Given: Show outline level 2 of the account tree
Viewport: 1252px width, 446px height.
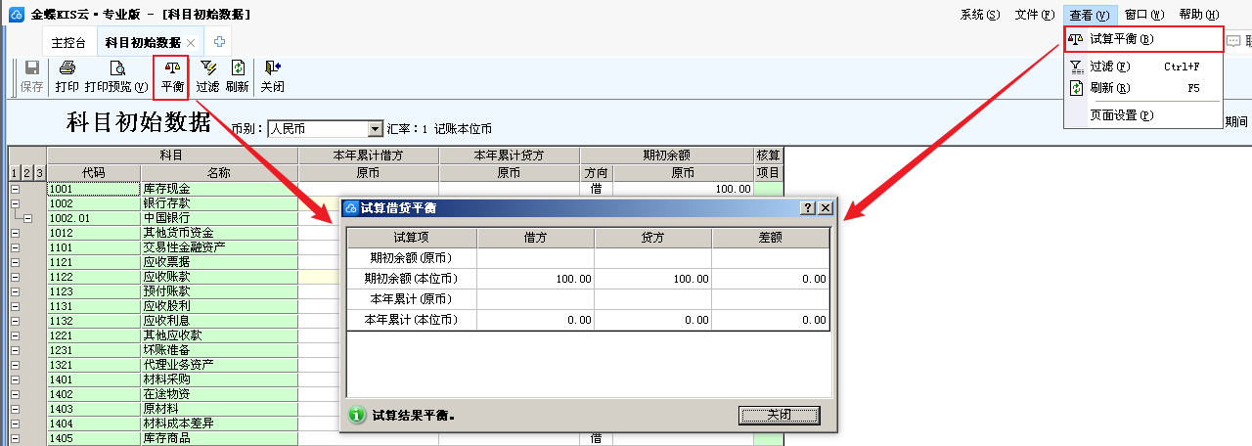Looking at the screenshot, I should [x=27, y=173].
